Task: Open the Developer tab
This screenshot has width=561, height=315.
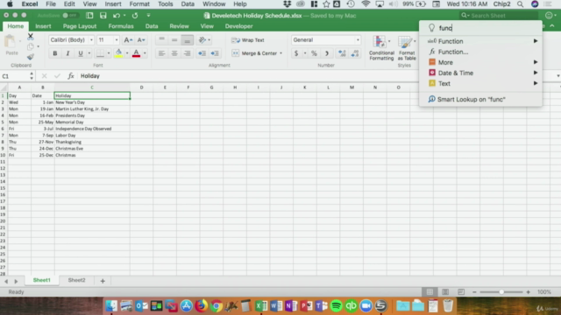Action: 238,26
